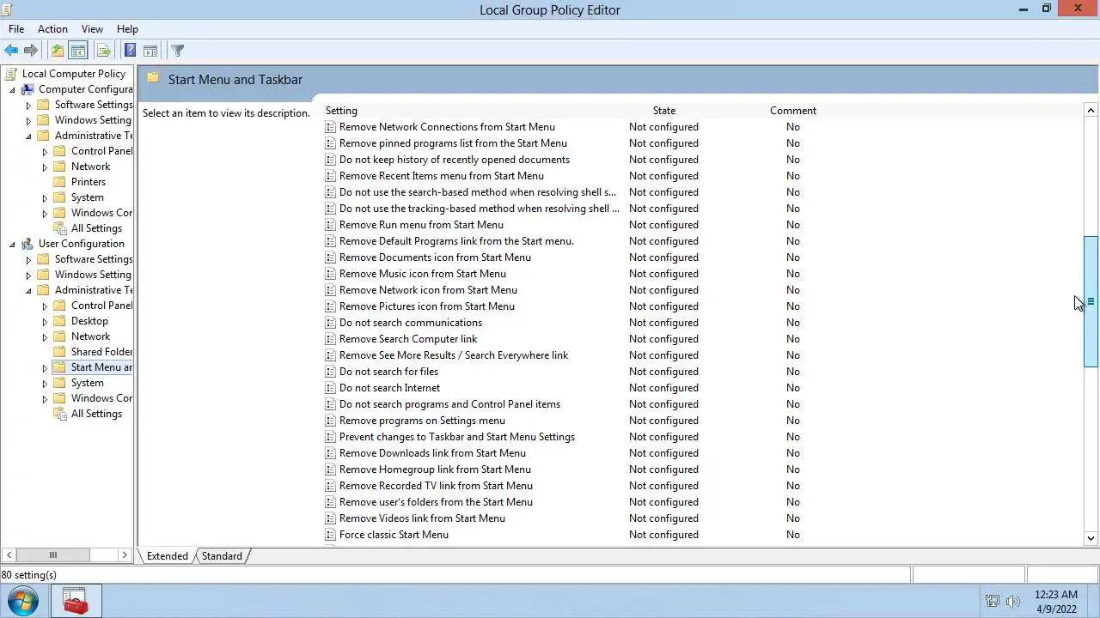Open Help via the question mark icon

(x=130, y=51)
